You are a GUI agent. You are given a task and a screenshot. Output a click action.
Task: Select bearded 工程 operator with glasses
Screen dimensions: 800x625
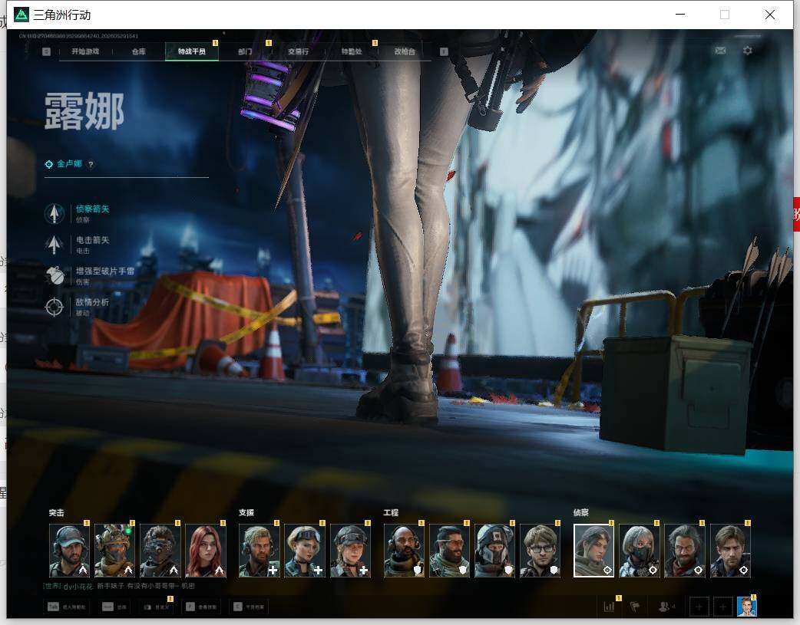coord(449,551)
